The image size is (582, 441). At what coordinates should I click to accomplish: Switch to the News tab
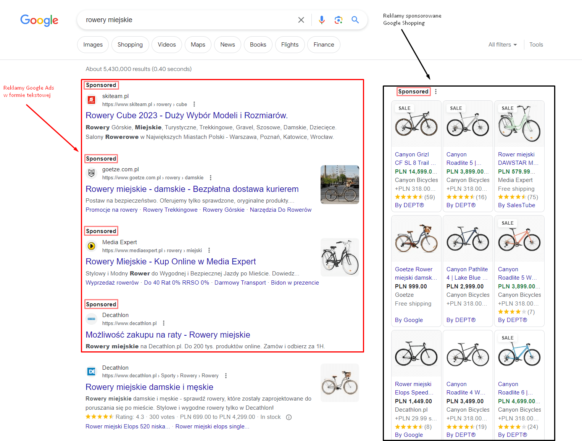pyautogui.click(x=227, y=45)
